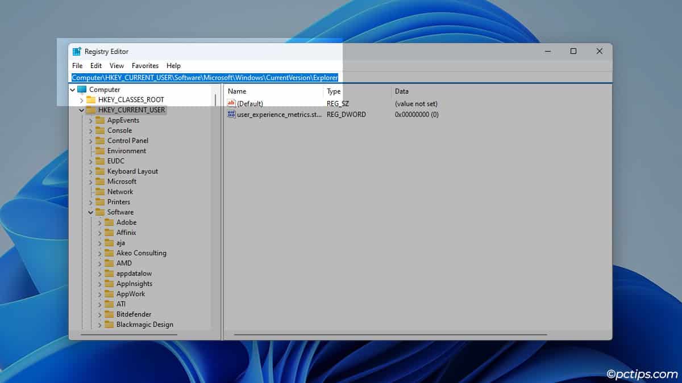Click the AMD folder icon
Image resolution: width=682 pixels, height=383 pixels.
pos(109,263)
